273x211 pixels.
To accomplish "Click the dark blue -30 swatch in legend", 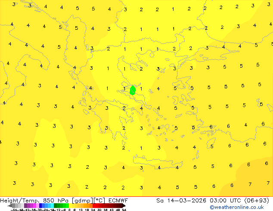I will coord(40,205).
